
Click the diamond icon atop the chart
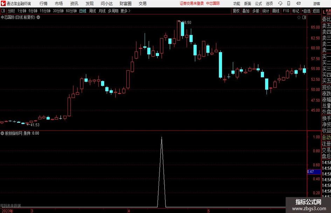click(299, 17)
